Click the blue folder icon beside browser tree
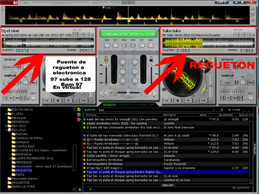259x194 pixels. click(x=79, y=114)
